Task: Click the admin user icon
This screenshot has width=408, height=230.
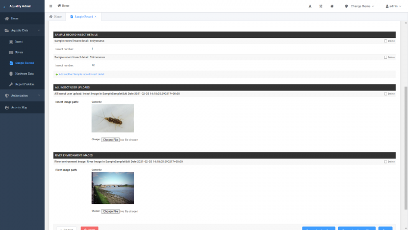Action: tap(387, 6)
